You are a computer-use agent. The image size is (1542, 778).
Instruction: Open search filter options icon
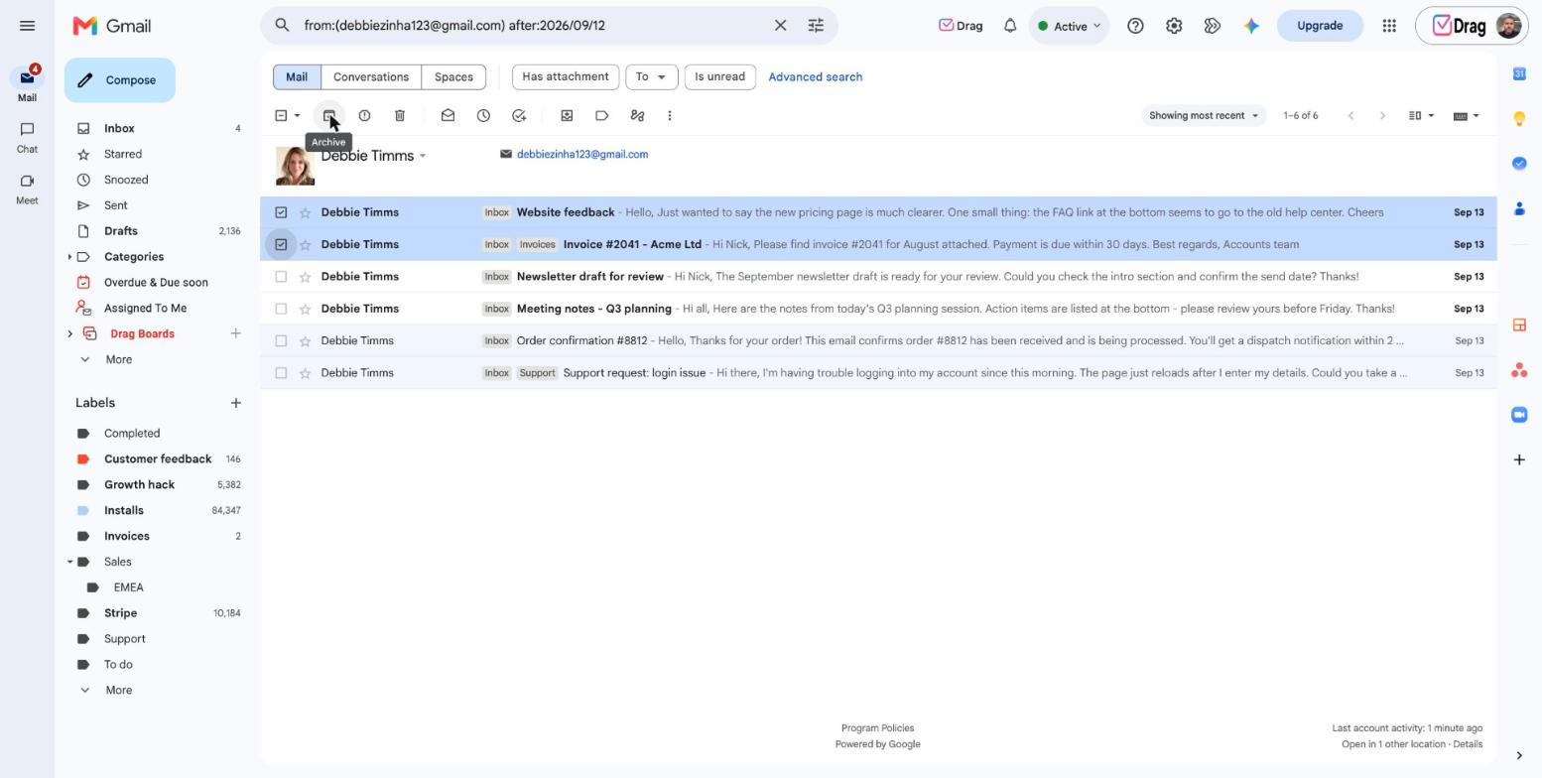[816, 26]
